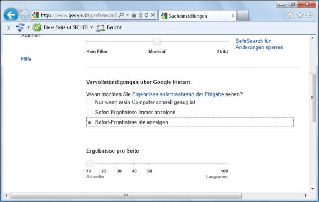
Task: Select 'Sofort-Ergebnisse immer anzeigen' radio
Action: point(89,113)
